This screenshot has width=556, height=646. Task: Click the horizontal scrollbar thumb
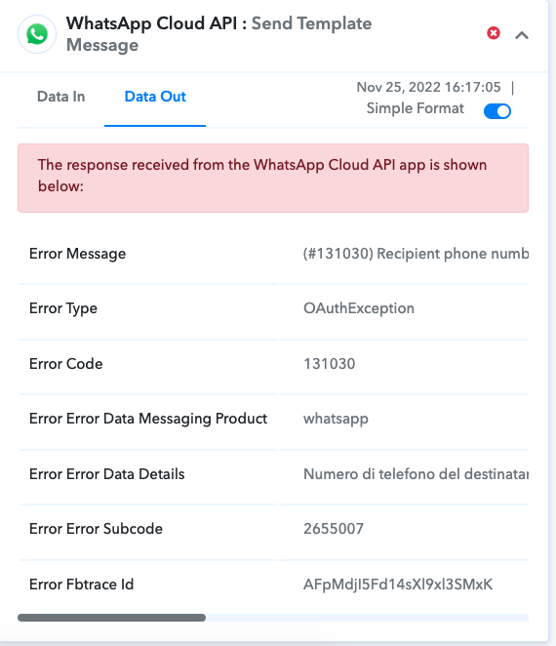(x=111, y=618)
